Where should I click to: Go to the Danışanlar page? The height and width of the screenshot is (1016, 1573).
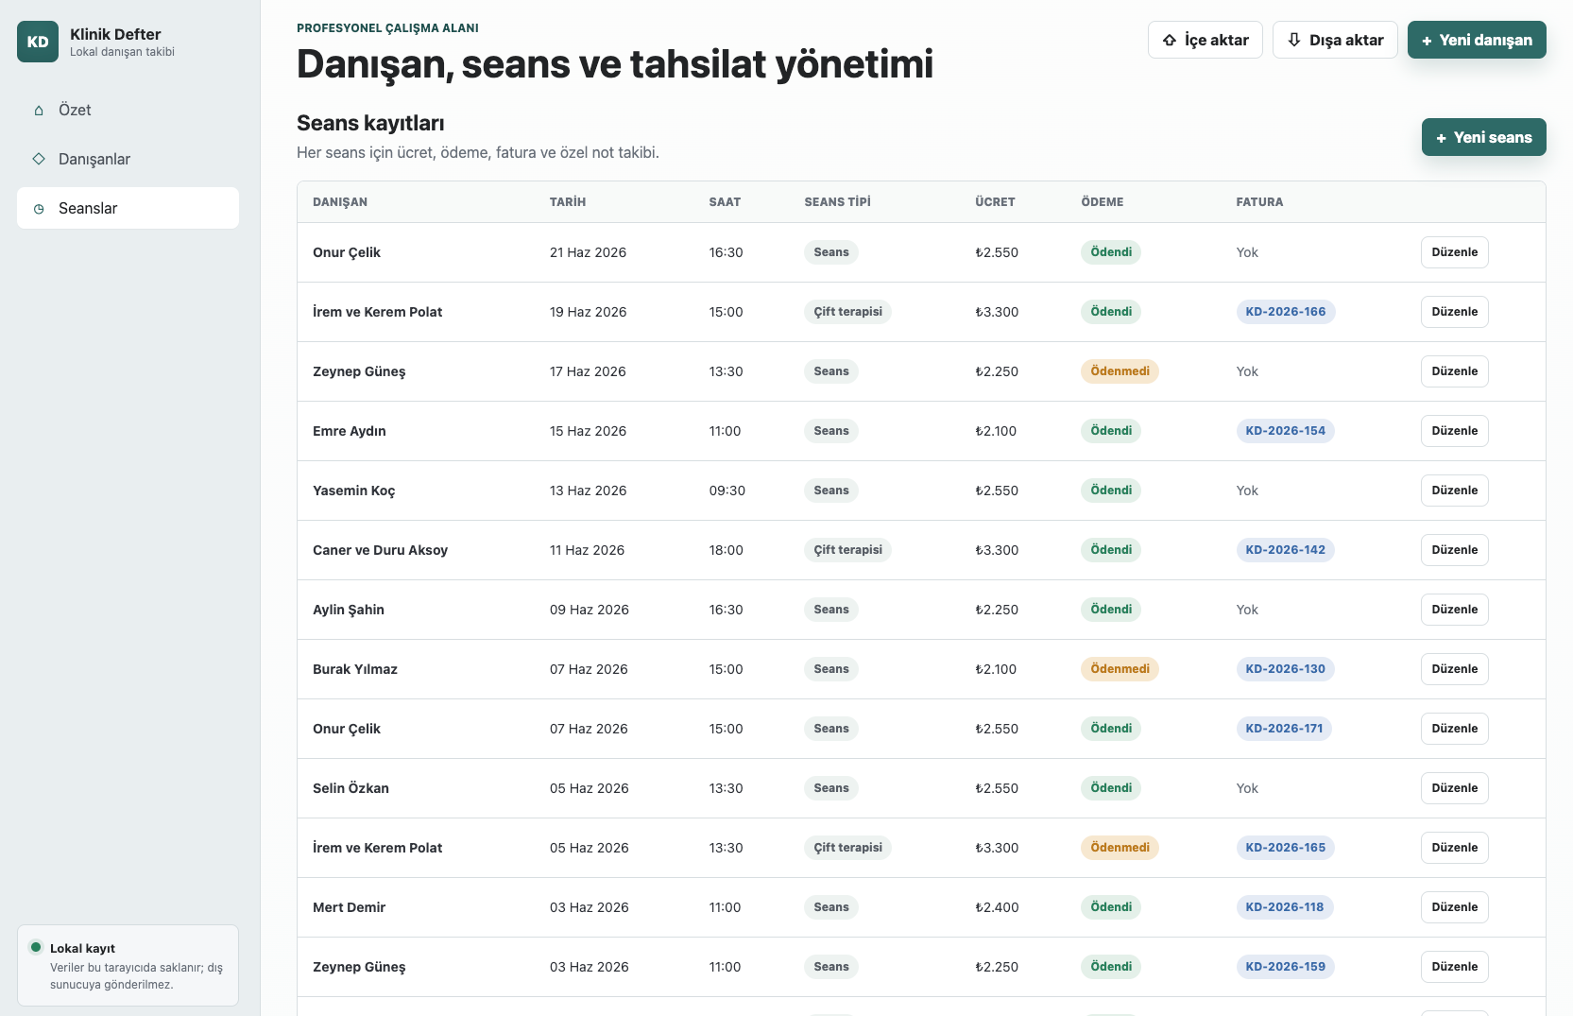[x=128, y=159]
